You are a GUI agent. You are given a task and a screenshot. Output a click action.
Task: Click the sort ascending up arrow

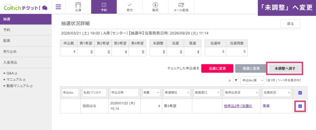coord(230,81)
